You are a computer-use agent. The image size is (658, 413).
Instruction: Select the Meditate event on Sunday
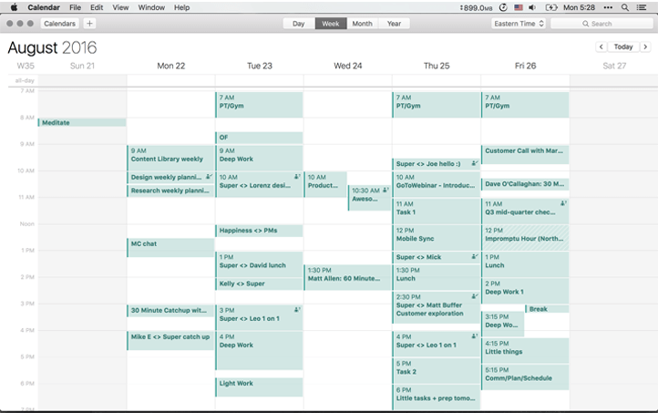82,123
